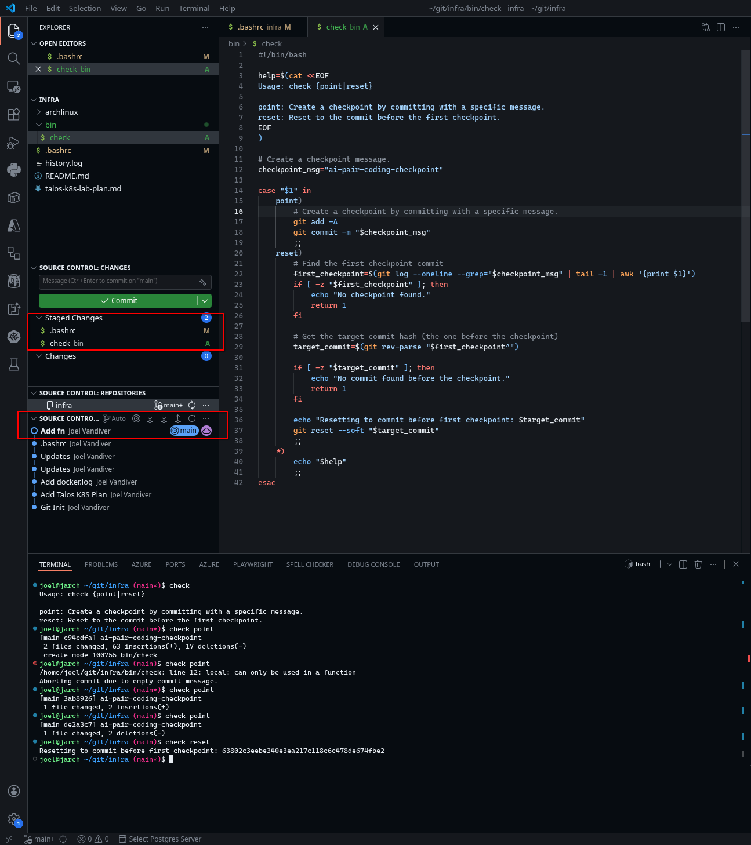
Task: Split the terminal pane
Action: click(x=683, y=564)
